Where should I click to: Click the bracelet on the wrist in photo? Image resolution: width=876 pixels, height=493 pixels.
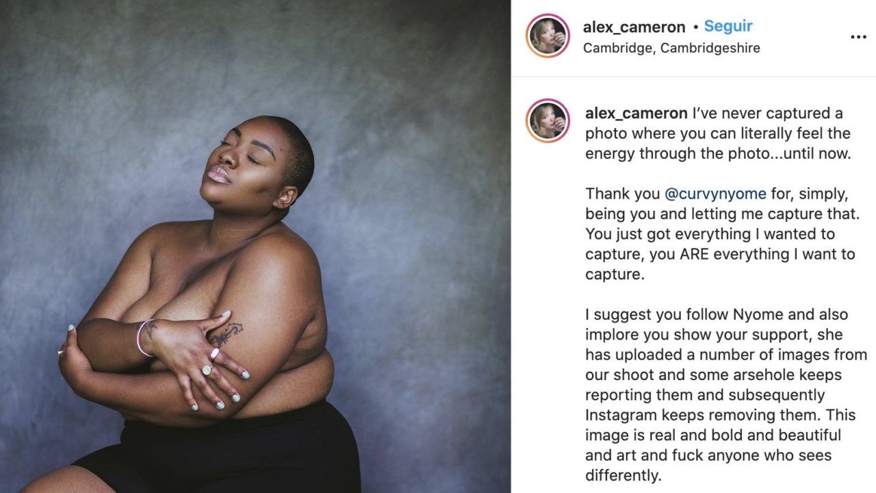point(143,338)
